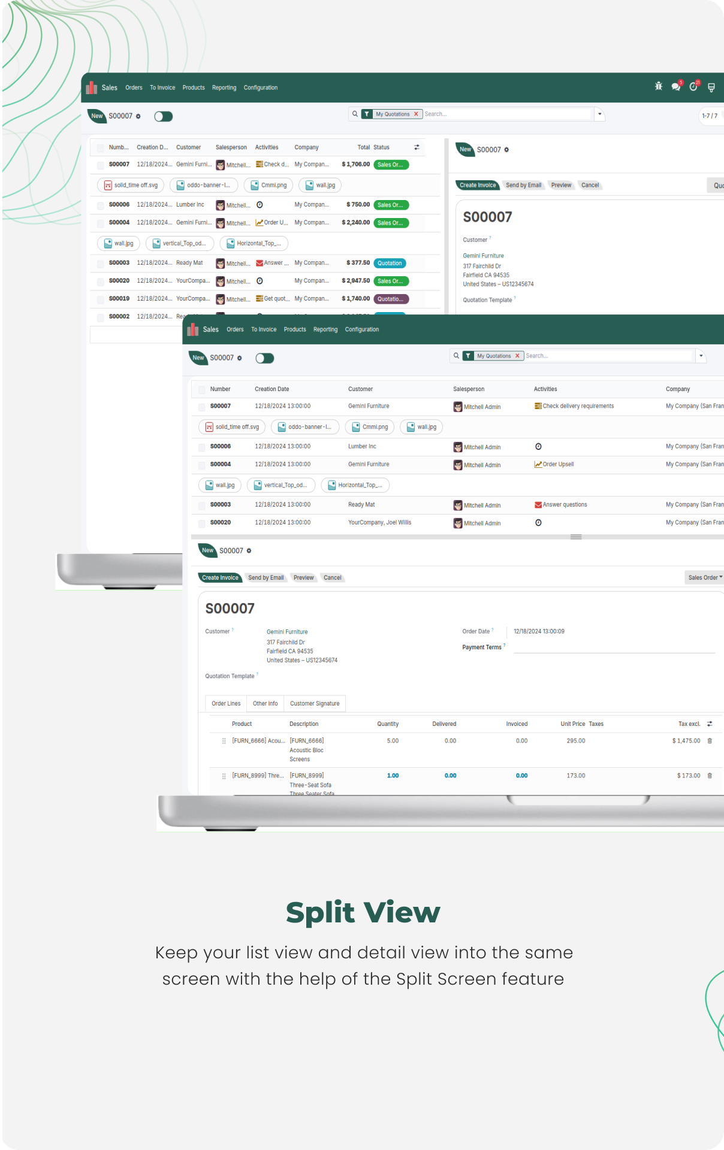Open the debug bug icon menu
The width and height of the screenshot is (724, 1150).
[658, 86]
